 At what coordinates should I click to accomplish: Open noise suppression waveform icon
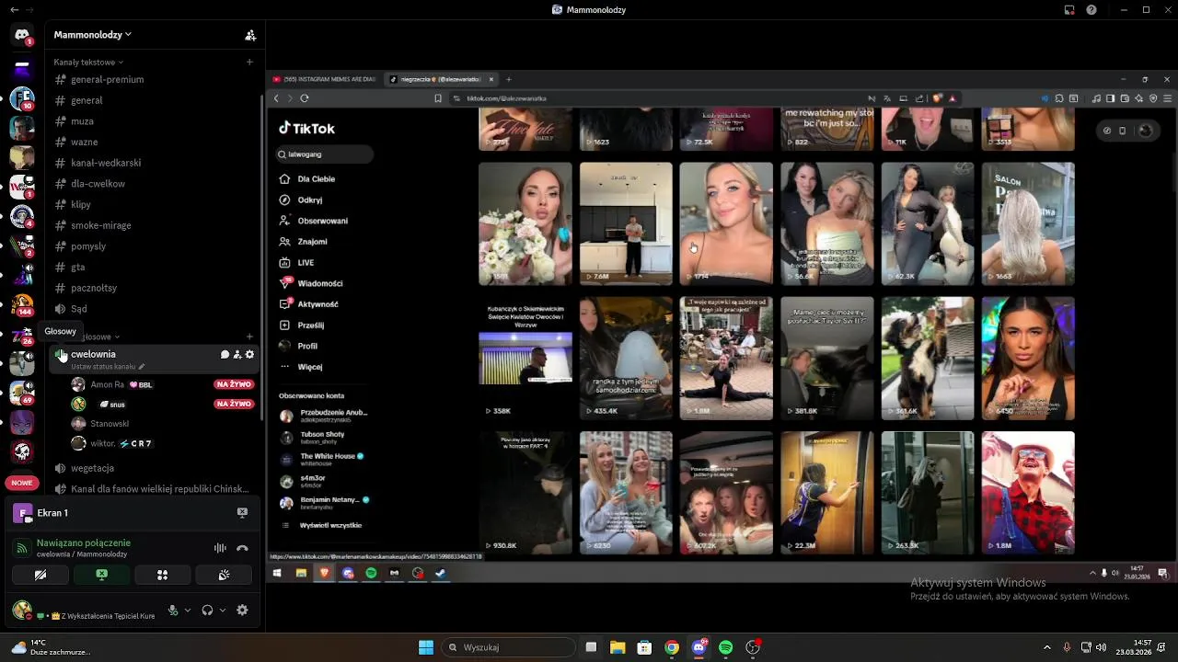(220, 548)
